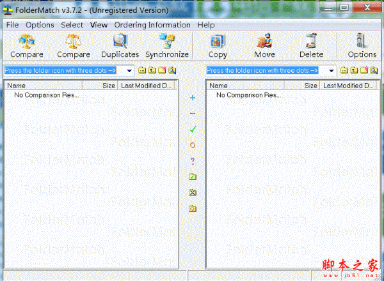The width and height of the screenshot is (384, 281).
Task: Select 'No Comparison Res...' row in left pane
Action: (47, 95)
